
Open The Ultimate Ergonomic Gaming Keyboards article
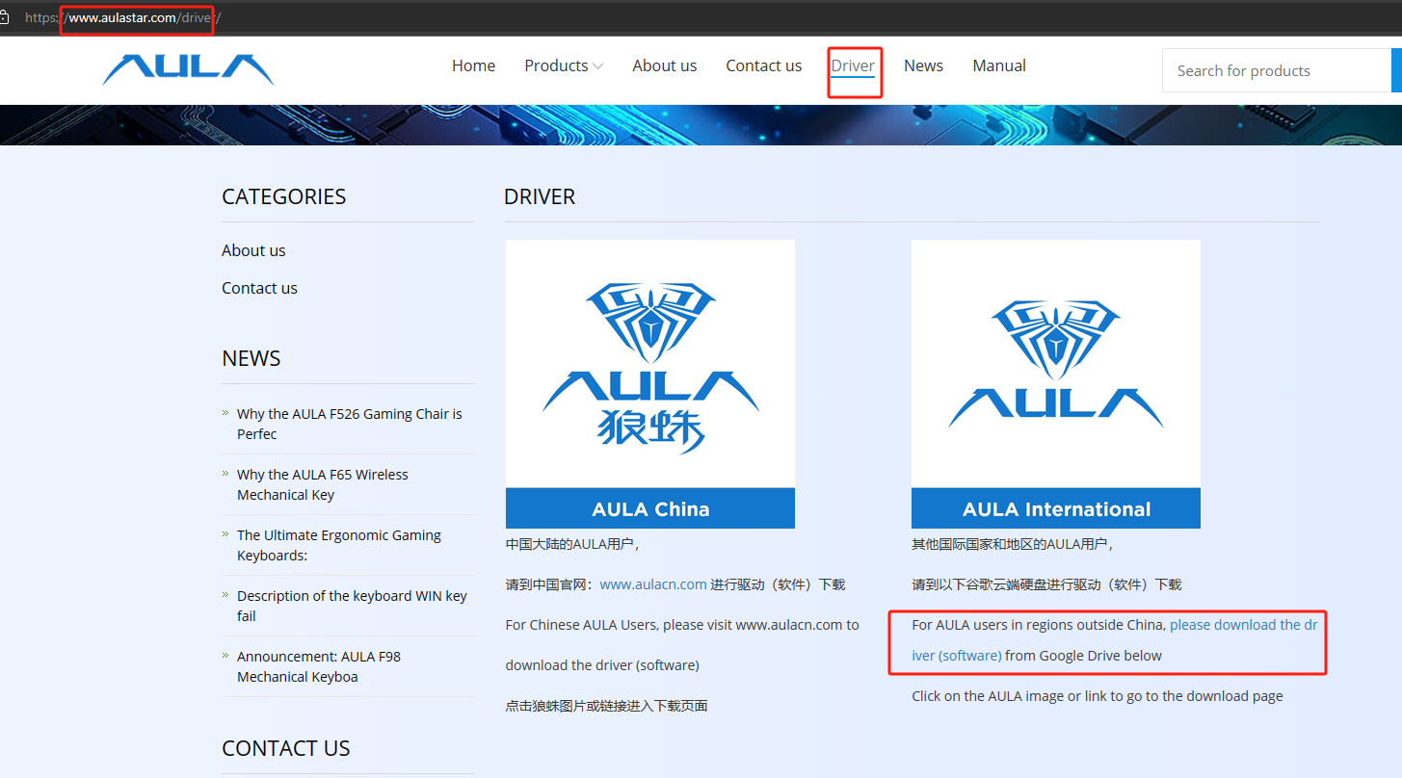[339, 545]
